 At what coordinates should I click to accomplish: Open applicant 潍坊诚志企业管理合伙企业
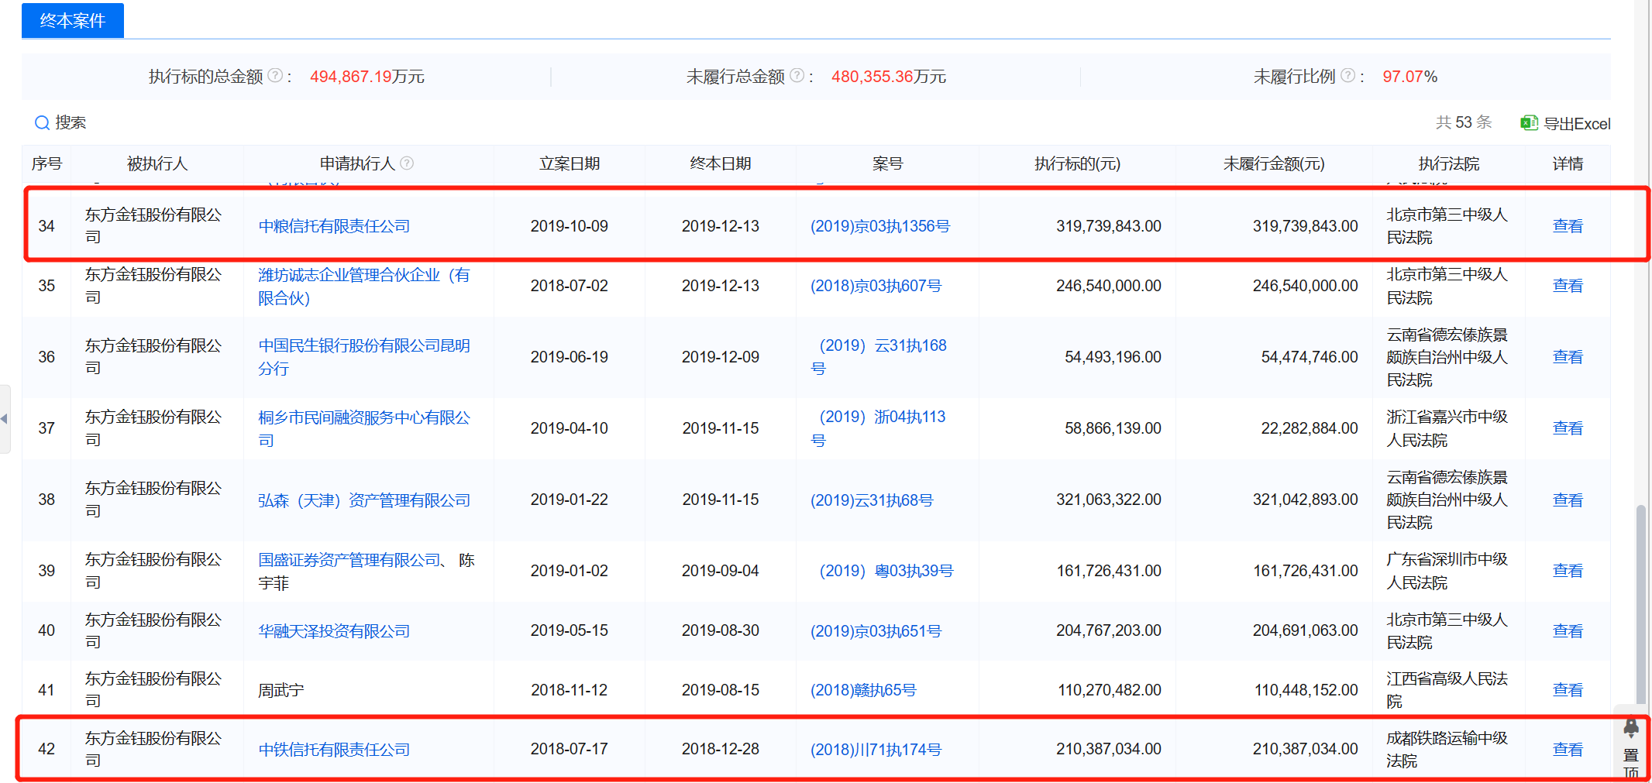tap(364, 286)
